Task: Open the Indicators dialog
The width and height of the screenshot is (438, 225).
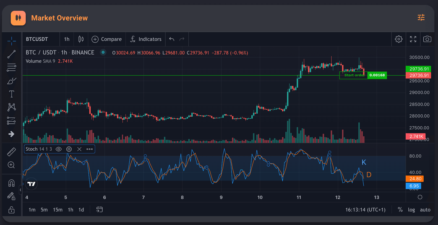Action: (146, 39)
